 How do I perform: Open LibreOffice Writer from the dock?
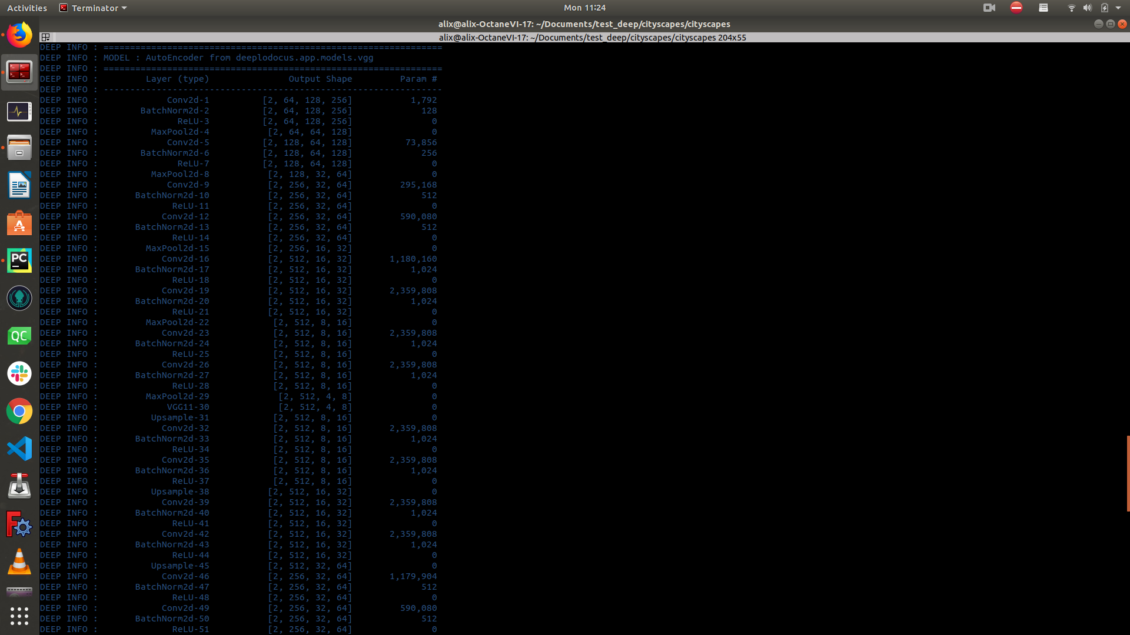click(19, 185)
